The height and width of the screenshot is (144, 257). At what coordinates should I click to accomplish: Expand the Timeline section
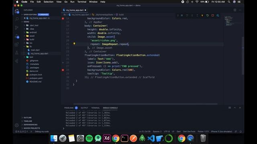pyautogui.click(x=28, y=121)
